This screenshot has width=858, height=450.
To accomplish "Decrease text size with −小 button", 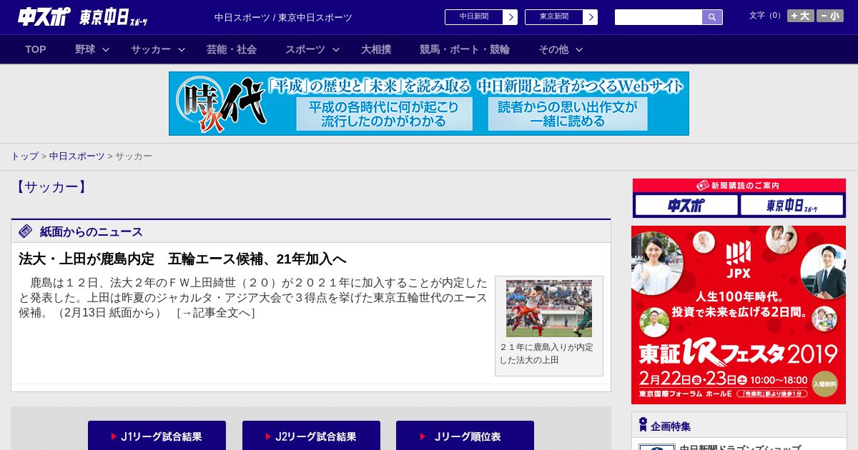I will (830, 16).
